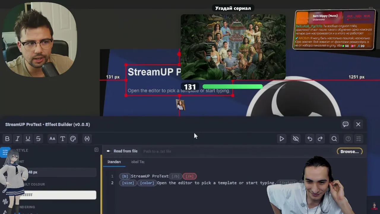Insert a variable with the (x) icon
The image size is (380, 214).
[87, 139]
